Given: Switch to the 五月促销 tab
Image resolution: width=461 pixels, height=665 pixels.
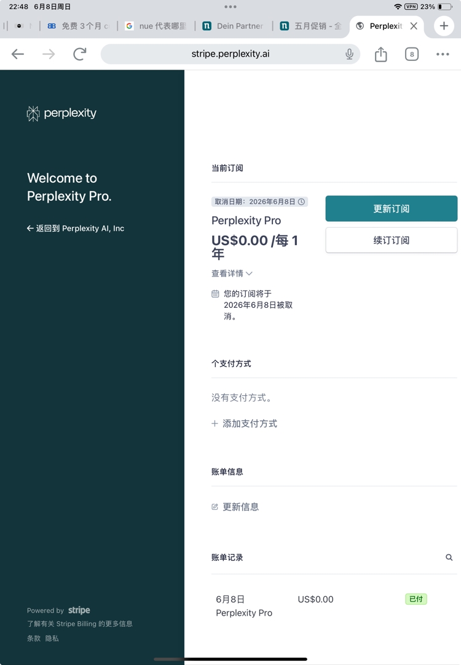Looking at the screenshot, I should click(x=311, y=26).
